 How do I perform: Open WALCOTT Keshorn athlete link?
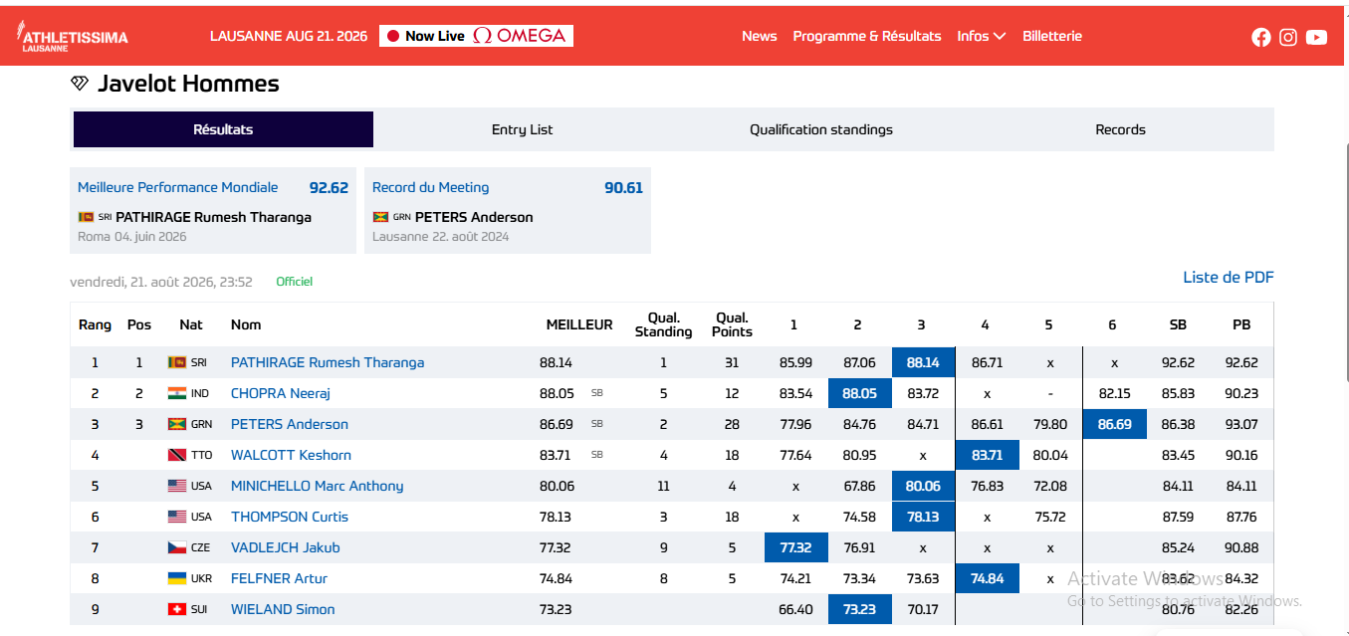tap(291, 455)
